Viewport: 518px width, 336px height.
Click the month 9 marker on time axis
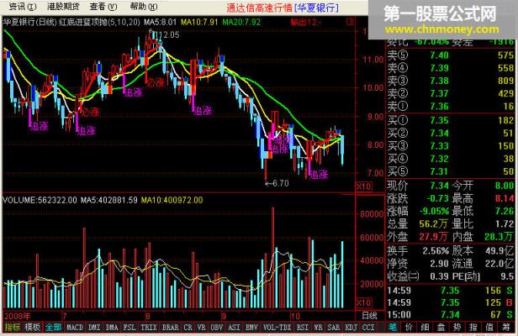click(225, 316)
